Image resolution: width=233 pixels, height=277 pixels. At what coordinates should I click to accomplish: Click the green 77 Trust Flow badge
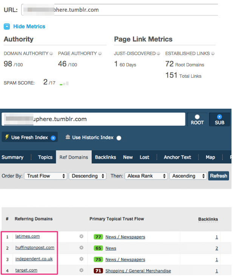(x=98, y=237)
